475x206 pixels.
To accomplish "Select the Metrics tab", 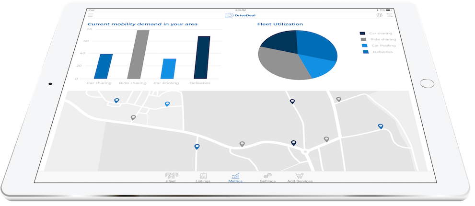I will pos(235,178).
